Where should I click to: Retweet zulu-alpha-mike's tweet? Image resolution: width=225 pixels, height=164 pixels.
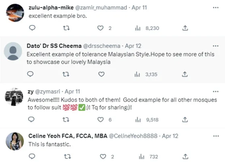(66, 28)
